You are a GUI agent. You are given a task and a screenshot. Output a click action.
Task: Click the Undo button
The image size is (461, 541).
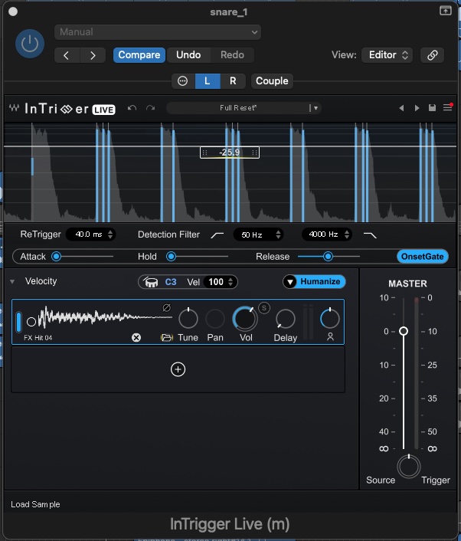point(188,55)
